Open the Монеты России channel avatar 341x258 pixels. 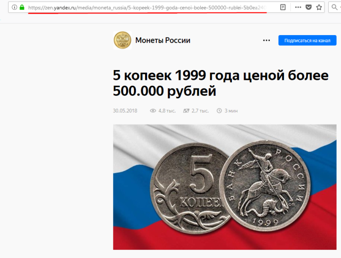(x=122, y=40)
